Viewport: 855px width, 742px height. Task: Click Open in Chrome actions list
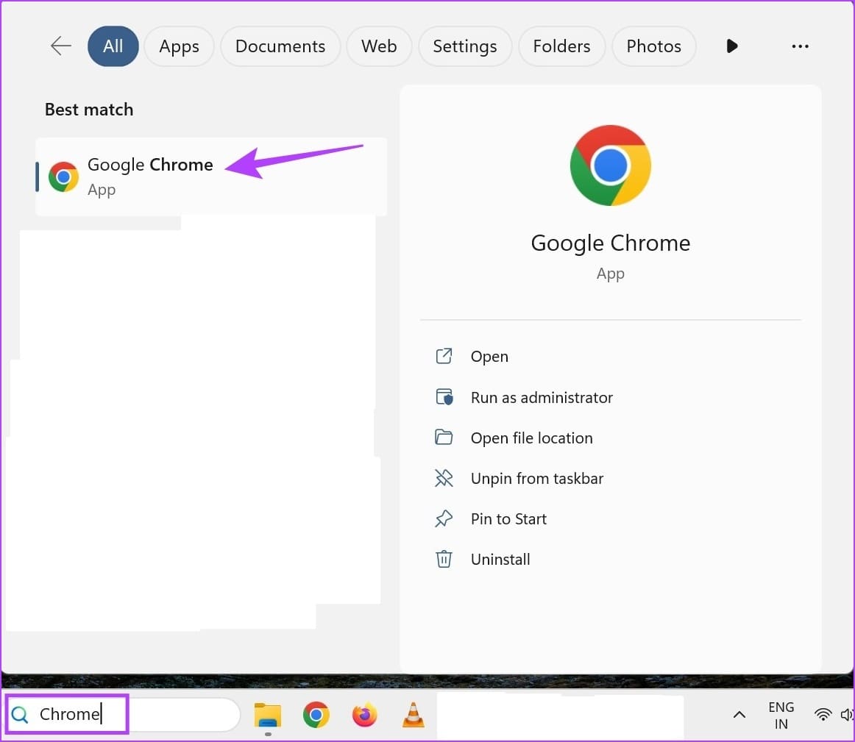[x=489, y=357]
